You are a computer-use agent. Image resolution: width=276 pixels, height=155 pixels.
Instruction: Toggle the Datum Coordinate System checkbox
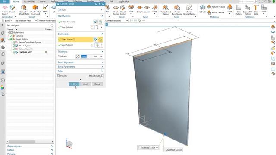coord(14,42)
